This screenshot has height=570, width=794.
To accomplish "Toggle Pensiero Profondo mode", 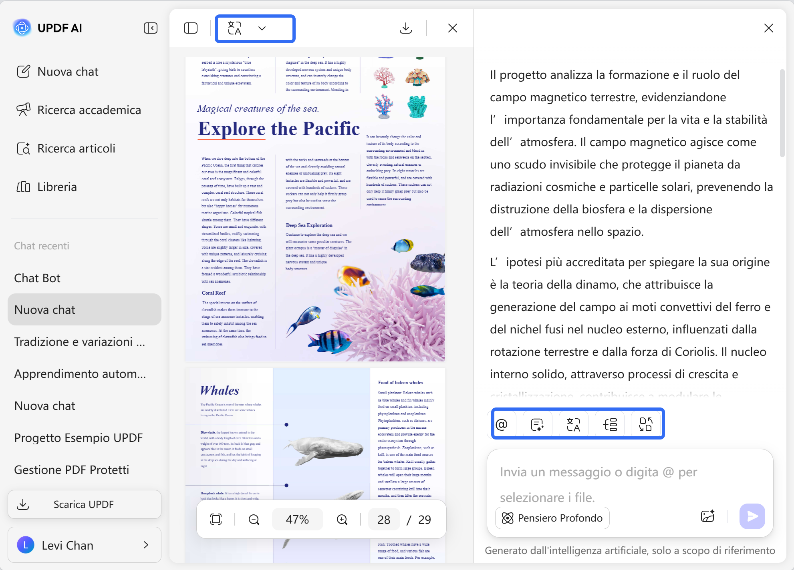I will pos(552,518).
